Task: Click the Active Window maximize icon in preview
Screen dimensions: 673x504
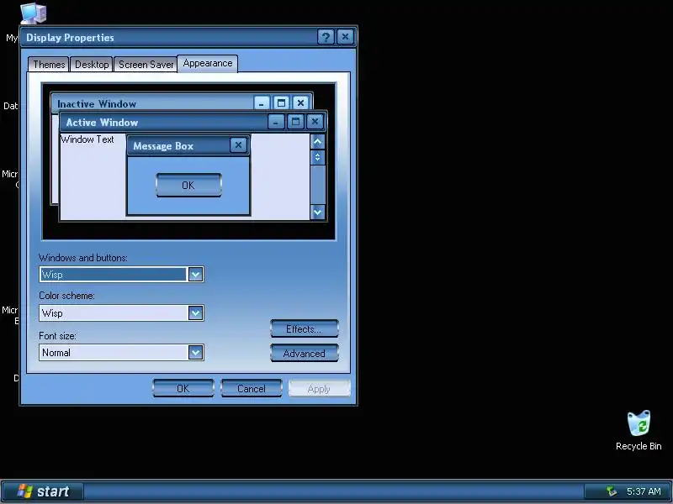Action: 295,122
